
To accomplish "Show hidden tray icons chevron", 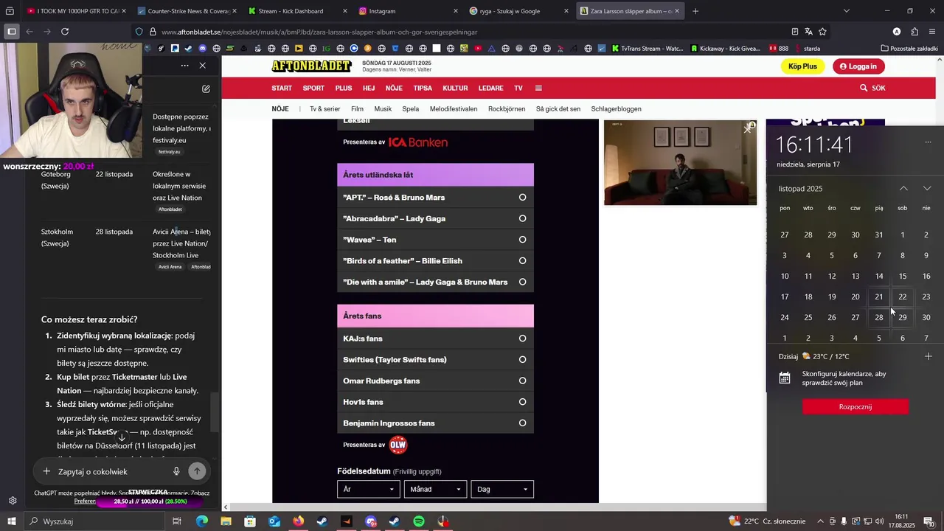I will tap(820, 521).
